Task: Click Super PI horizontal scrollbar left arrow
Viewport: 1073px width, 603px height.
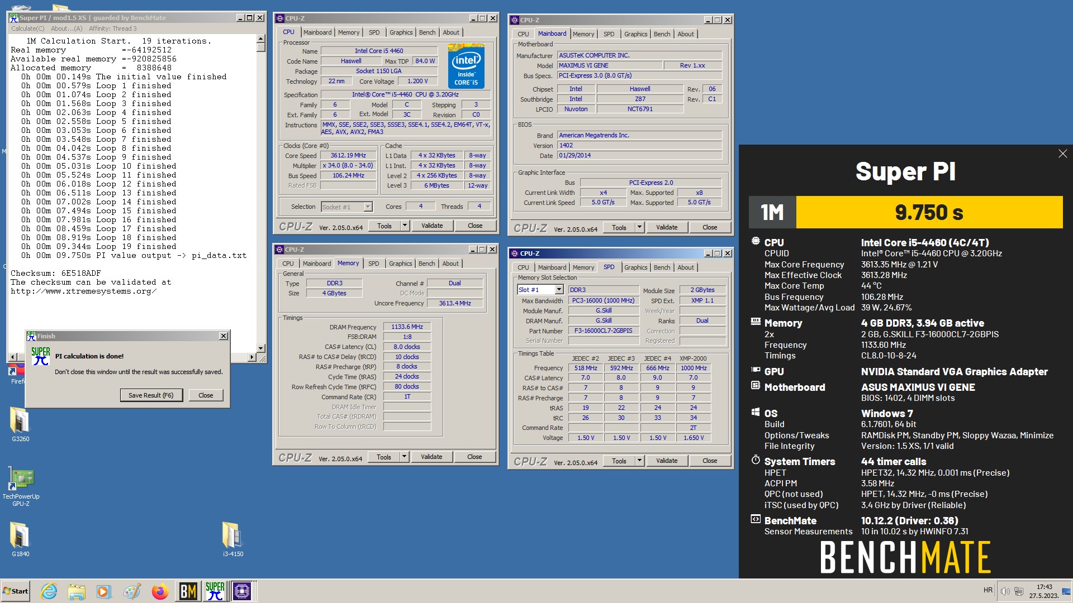Action: coord(13,357)
